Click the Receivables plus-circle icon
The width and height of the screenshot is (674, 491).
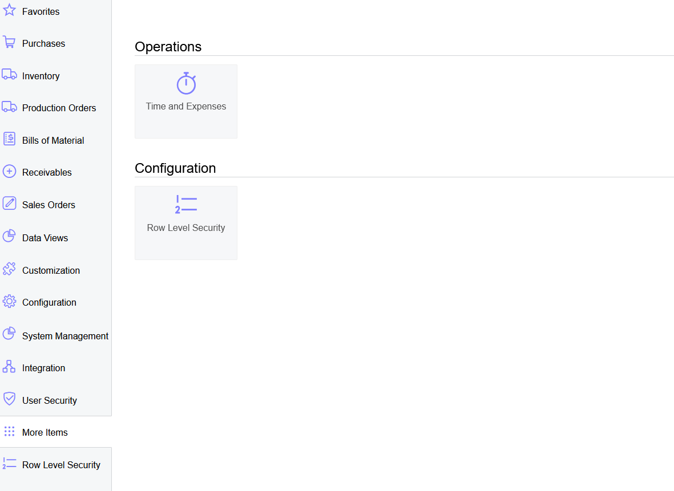coord(9,172)
